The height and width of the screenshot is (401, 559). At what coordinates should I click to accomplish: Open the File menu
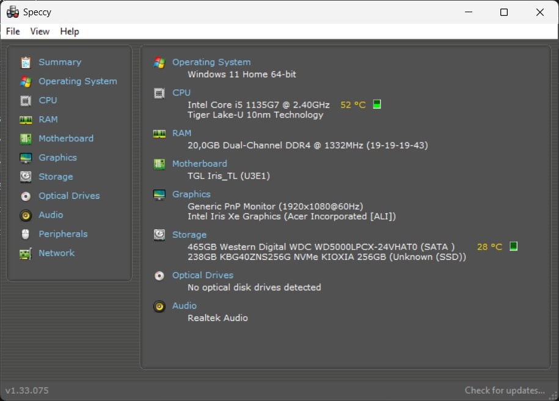click(12, 31)
